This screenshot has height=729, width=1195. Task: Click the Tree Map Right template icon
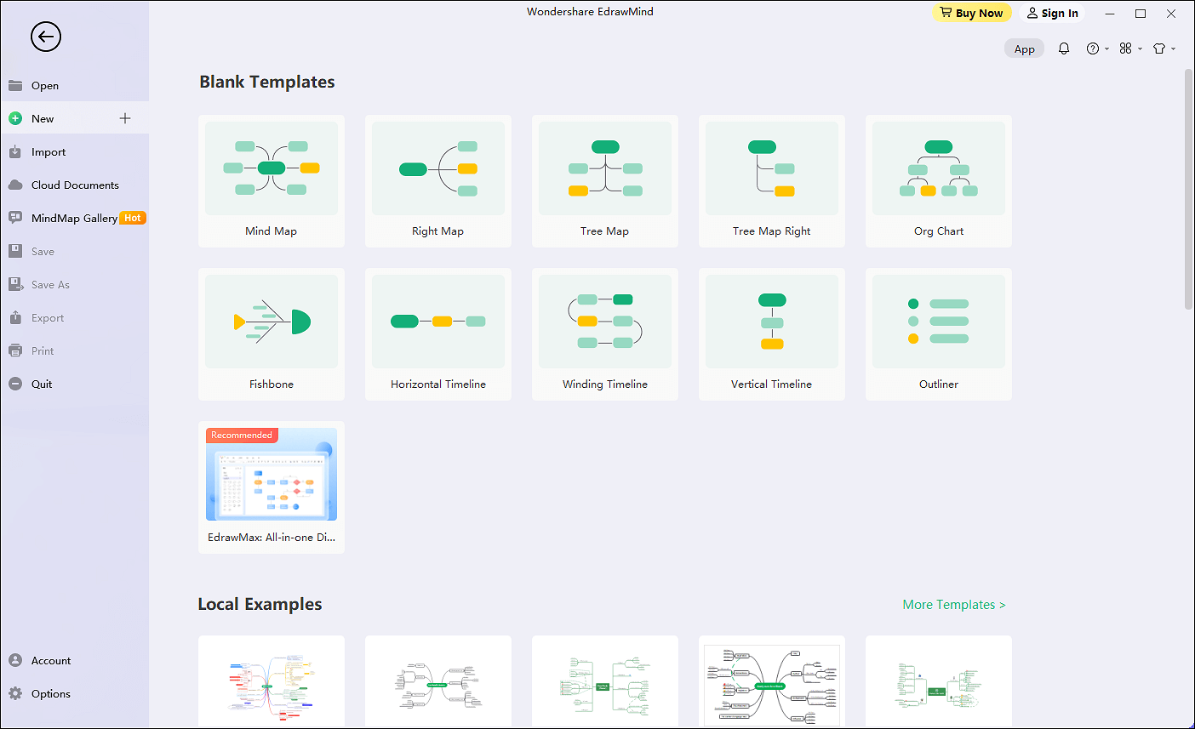(x=772, y=168)
